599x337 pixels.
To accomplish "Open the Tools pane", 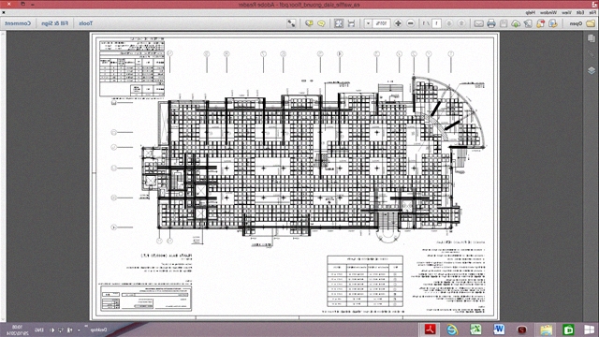I will coord(85,23).
